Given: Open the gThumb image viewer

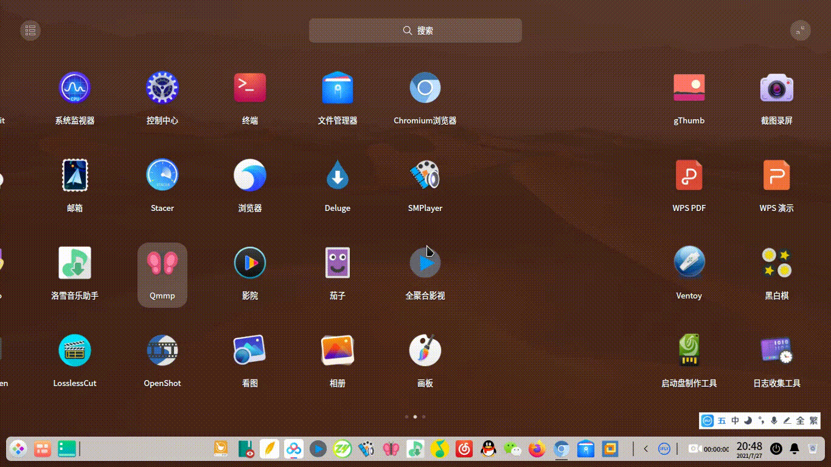Looking at the screenshot, I should point(689,88).
